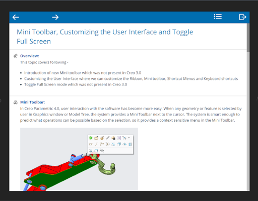
Task: Go to the next page with forward arrow
Action: point(55,17)
